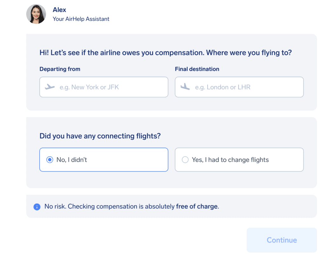Image resolution: width=325 pixels, height=263 pixels.
Task: Click the "No, I didn't" option text
Action: tap(72, 160)
